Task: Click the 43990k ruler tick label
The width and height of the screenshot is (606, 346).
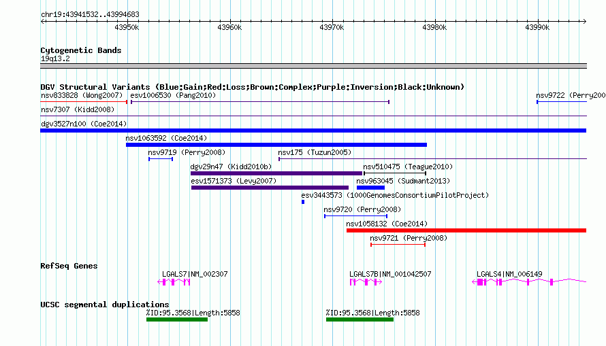Action: tap(537, 27)
